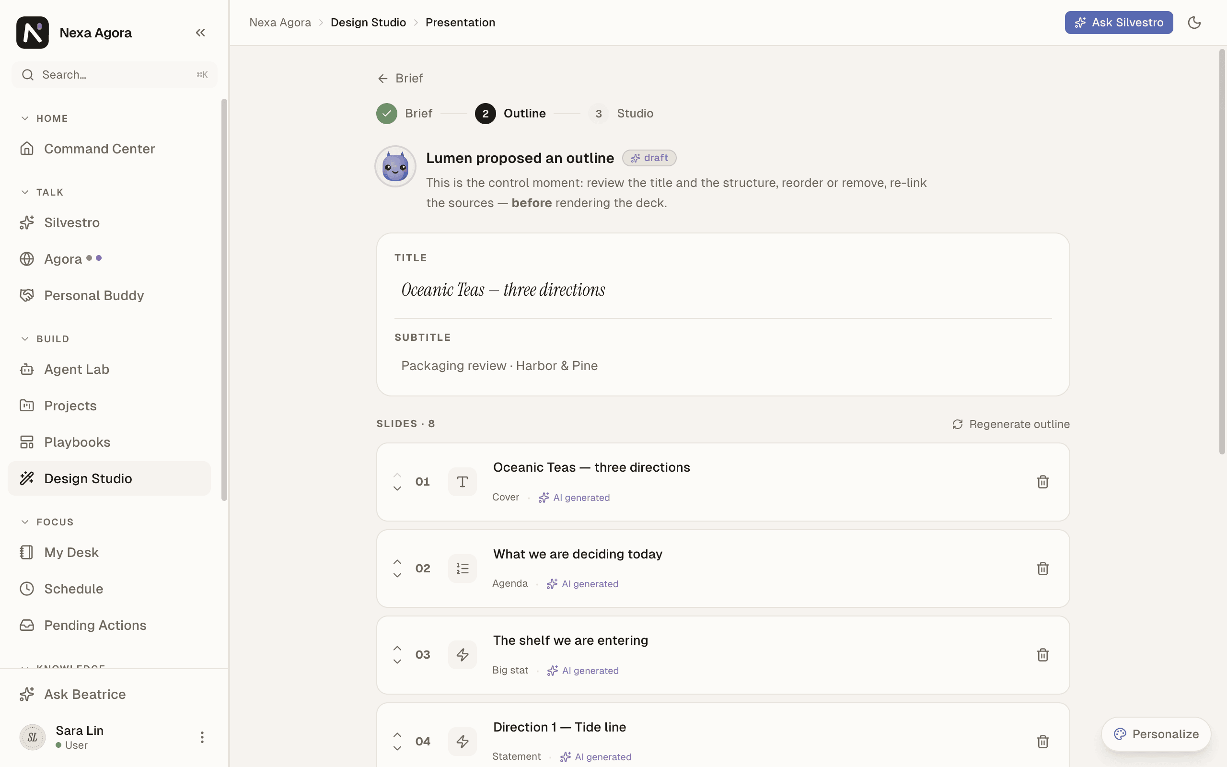This screenshot has width=1227, height=767.
Task: Open Personal Buddy
Action: (109, 295)
